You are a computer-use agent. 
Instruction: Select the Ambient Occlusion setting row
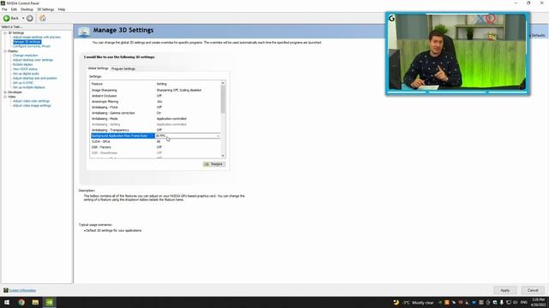pyautogui.click(x=156, y=96)
